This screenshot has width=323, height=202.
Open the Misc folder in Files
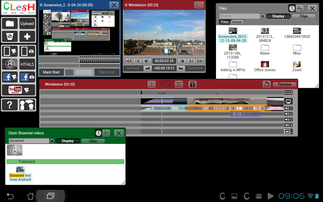[x=297, y=50]
